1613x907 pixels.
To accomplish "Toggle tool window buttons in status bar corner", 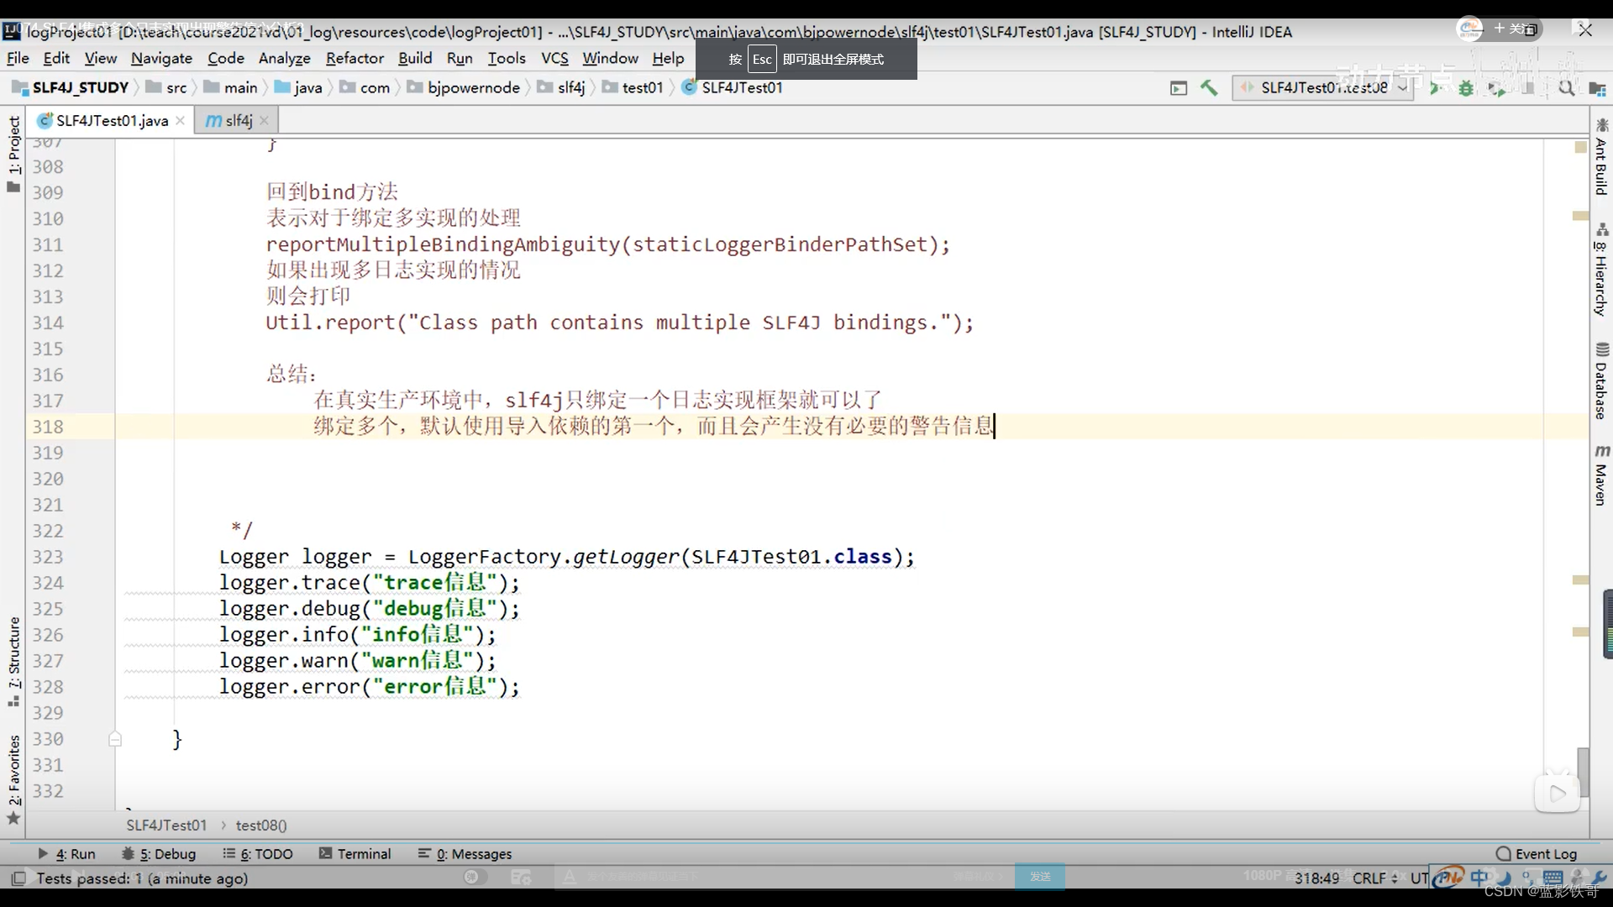I will 18,878.
